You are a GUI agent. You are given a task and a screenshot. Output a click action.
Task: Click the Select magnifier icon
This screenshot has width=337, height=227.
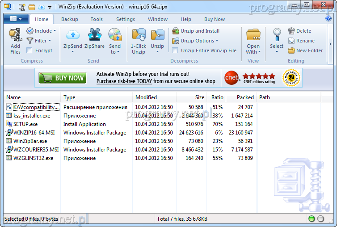coord(277,34)
